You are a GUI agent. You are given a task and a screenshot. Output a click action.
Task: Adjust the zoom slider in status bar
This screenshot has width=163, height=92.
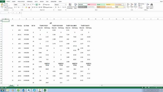coord(156,87)
